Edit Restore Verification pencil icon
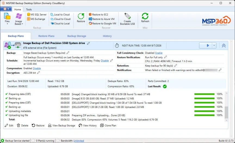 [x=165, y=57]
